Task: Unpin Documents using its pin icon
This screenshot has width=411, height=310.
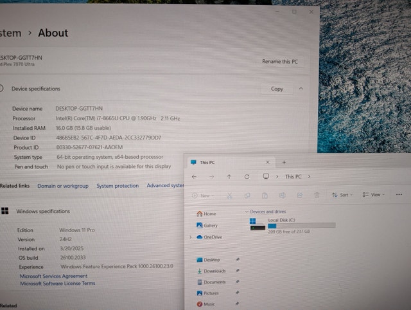Action: [x=238, y=282]
